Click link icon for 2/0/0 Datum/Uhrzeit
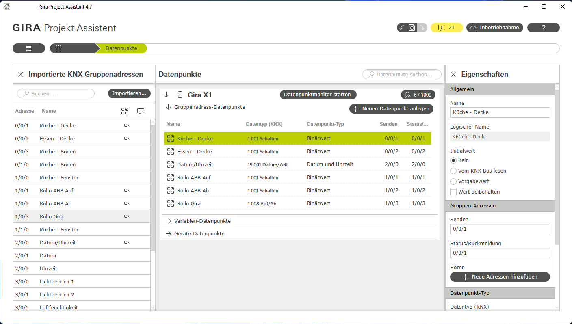The height and width of the screenshot is (324, 572). [x=127, y=242]
